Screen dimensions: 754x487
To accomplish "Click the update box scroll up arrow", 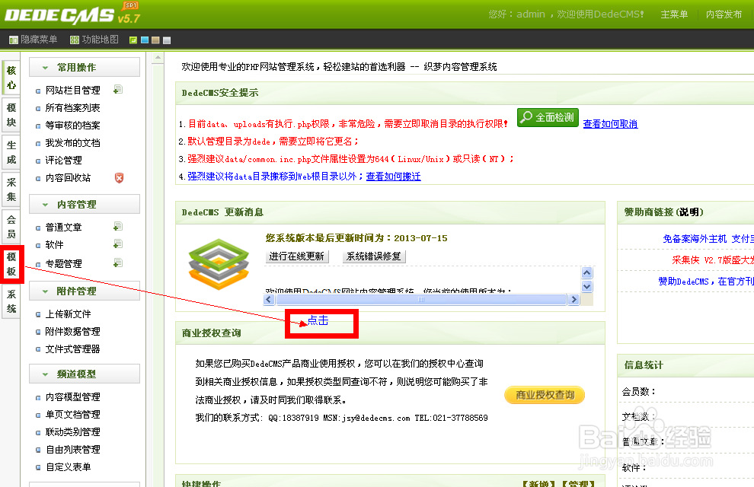I will [586, 273].
